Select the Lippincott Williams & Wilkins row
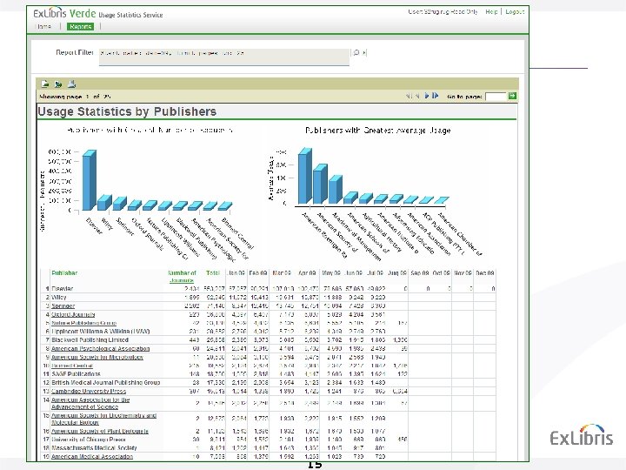Image resolution: width=626 pixels, height=470 pixels. pyautogui.click(x=101, y=332)
